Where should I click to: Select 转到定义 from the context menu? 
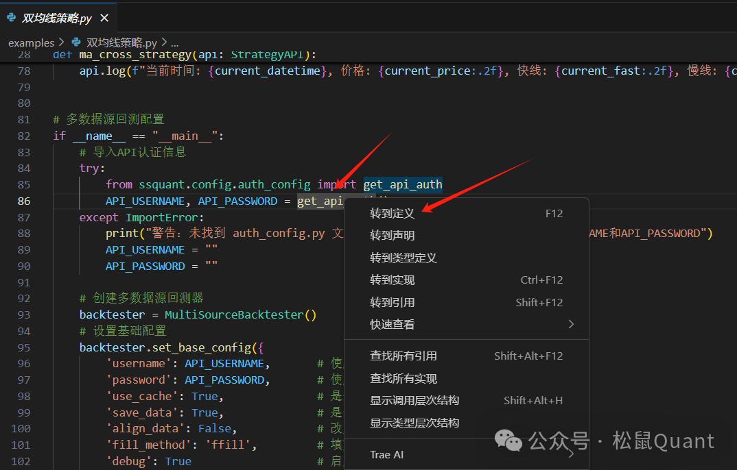(x=393, y=214)
